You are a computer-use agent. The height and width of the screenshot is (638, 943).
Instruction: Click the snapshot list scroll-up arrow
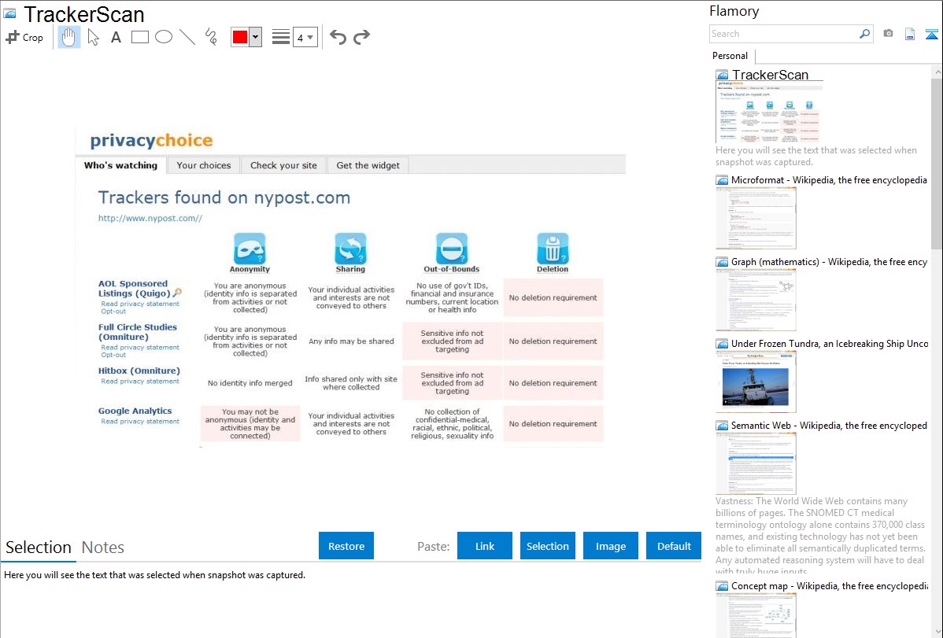click(937, 72)
